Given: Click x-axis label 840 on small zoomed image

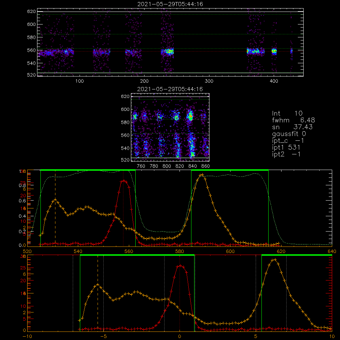Looking at the screenshot, I should (x=192, y=166).
